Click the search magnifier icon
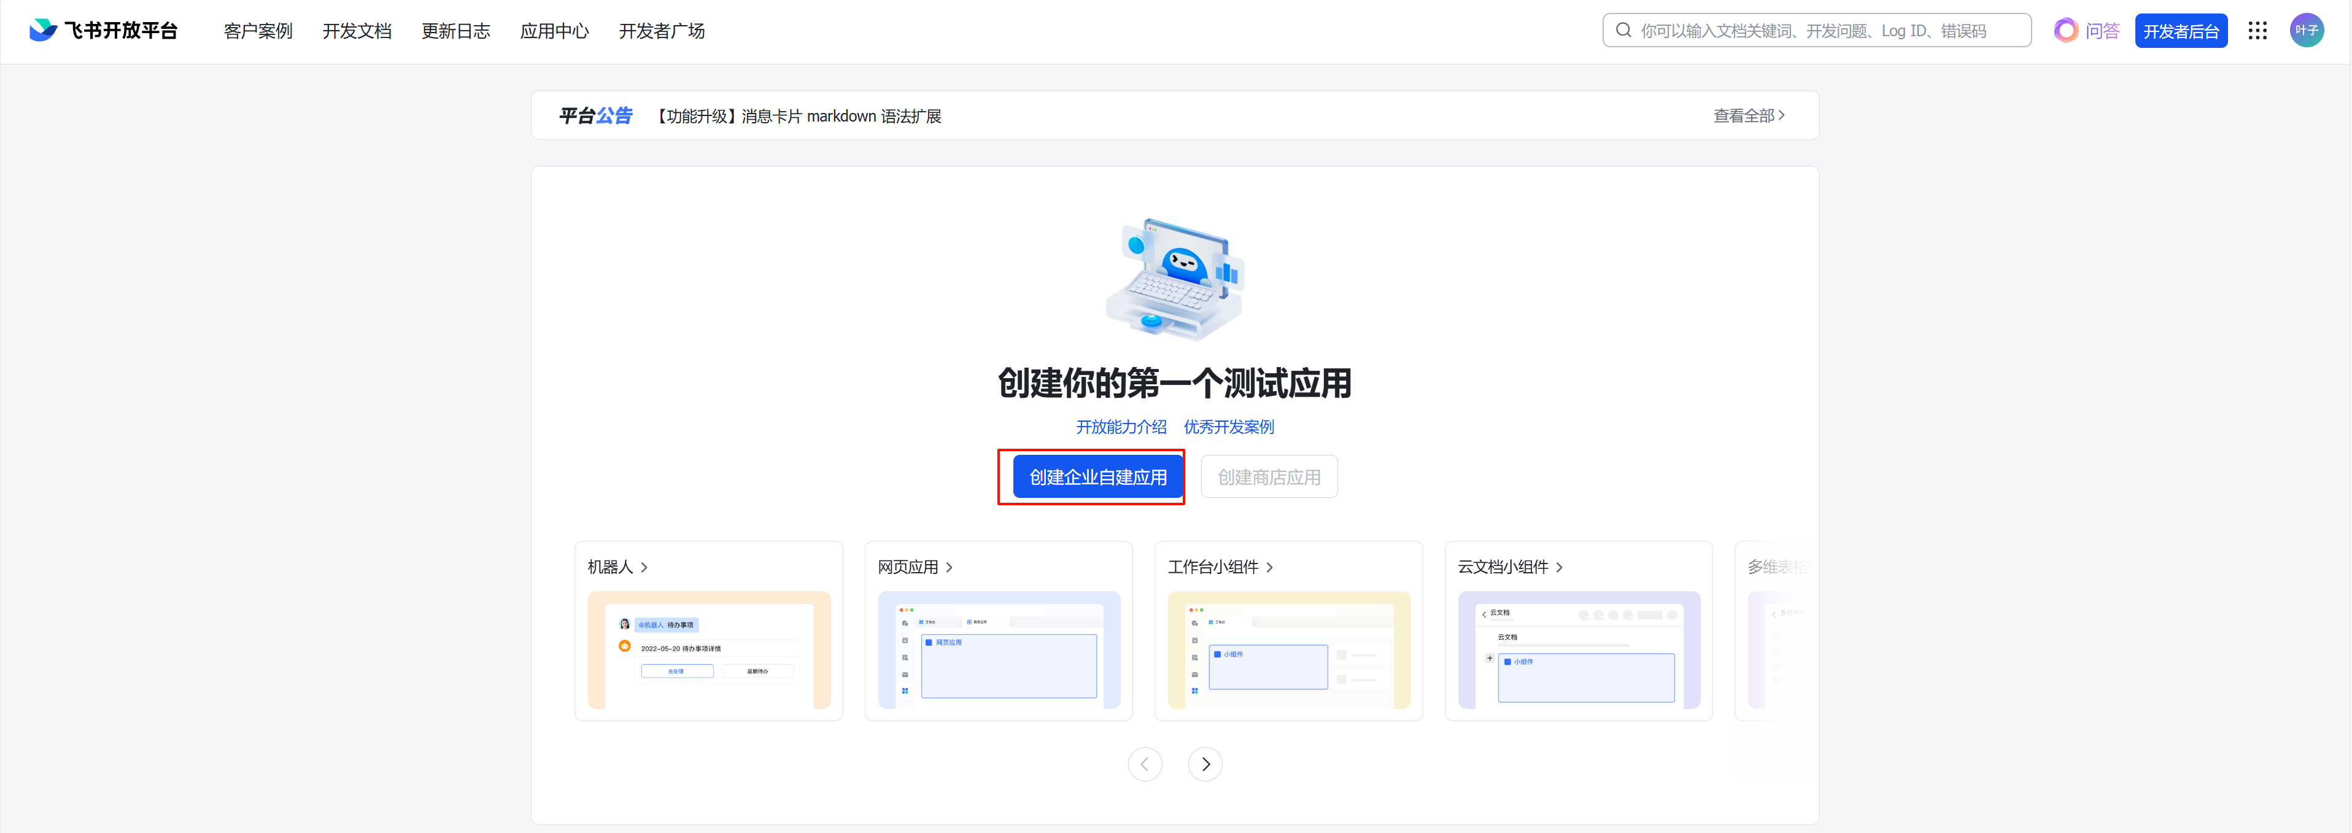Viewport: 2352px width, 833px height. tap(1622, 30)
